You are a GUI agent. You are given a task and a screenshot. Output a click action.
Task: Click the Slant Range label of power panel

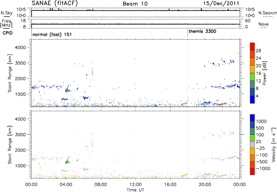point(10,73)
